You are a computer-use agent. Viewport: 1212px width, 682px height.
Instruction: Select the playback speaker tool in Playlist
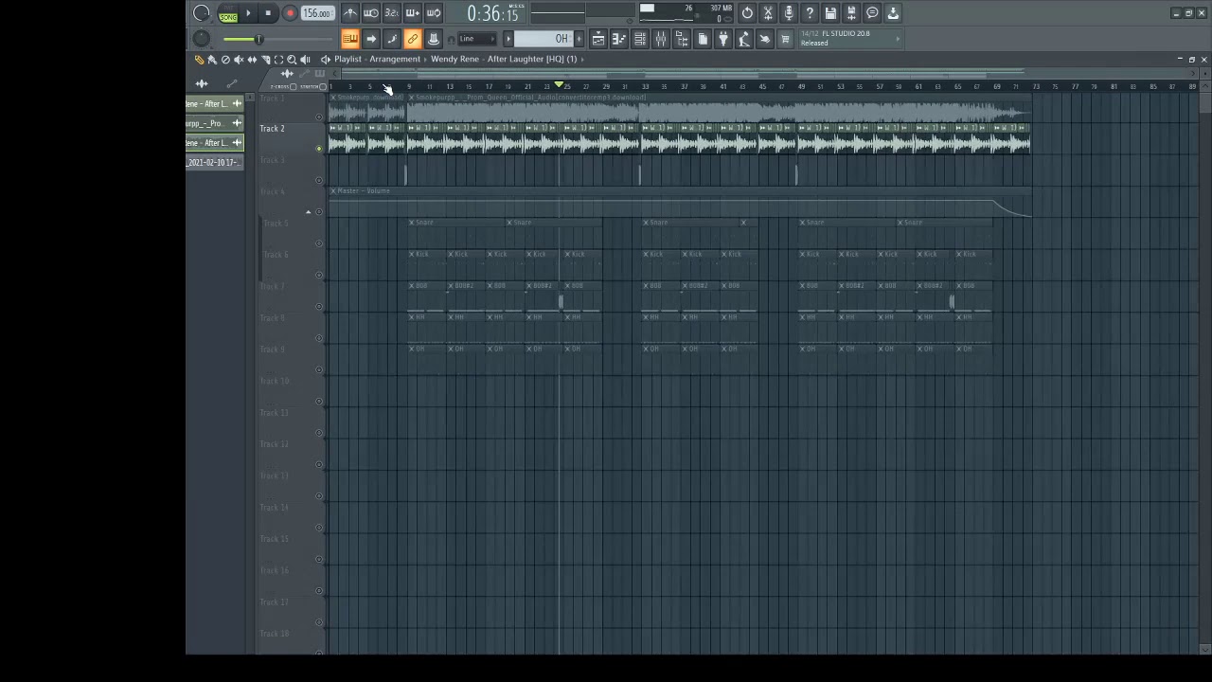click(305, 59)
